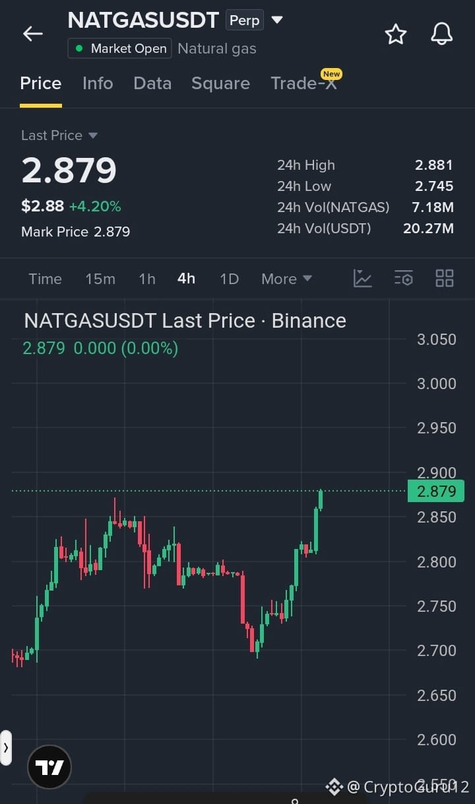Select the 1D chart interval
Screen dimensions: 475x804
point(229,279)
